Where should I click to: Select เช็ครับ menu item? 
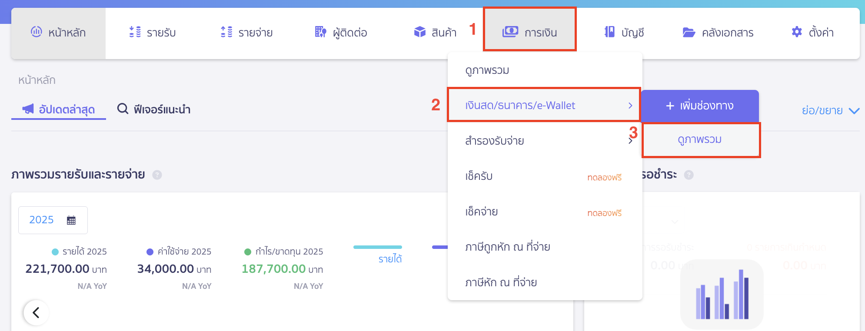tap(545, 176)
